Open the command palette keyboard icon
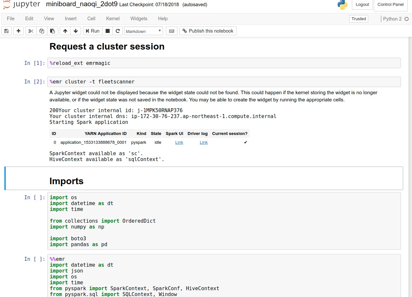Viewport: 412px width, 297px height. pyautogui.click(x=172, y=31)
